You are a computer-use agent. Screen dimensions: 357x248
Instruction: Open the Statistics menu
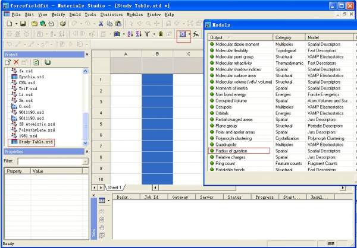111,14
